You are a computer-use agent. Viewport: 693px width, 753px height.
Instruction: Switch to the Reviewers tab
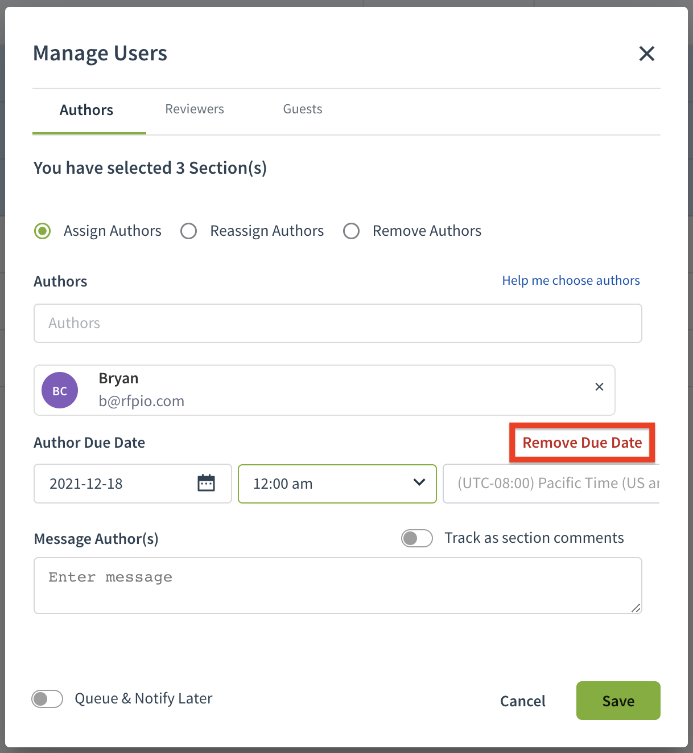click(195, 109)
